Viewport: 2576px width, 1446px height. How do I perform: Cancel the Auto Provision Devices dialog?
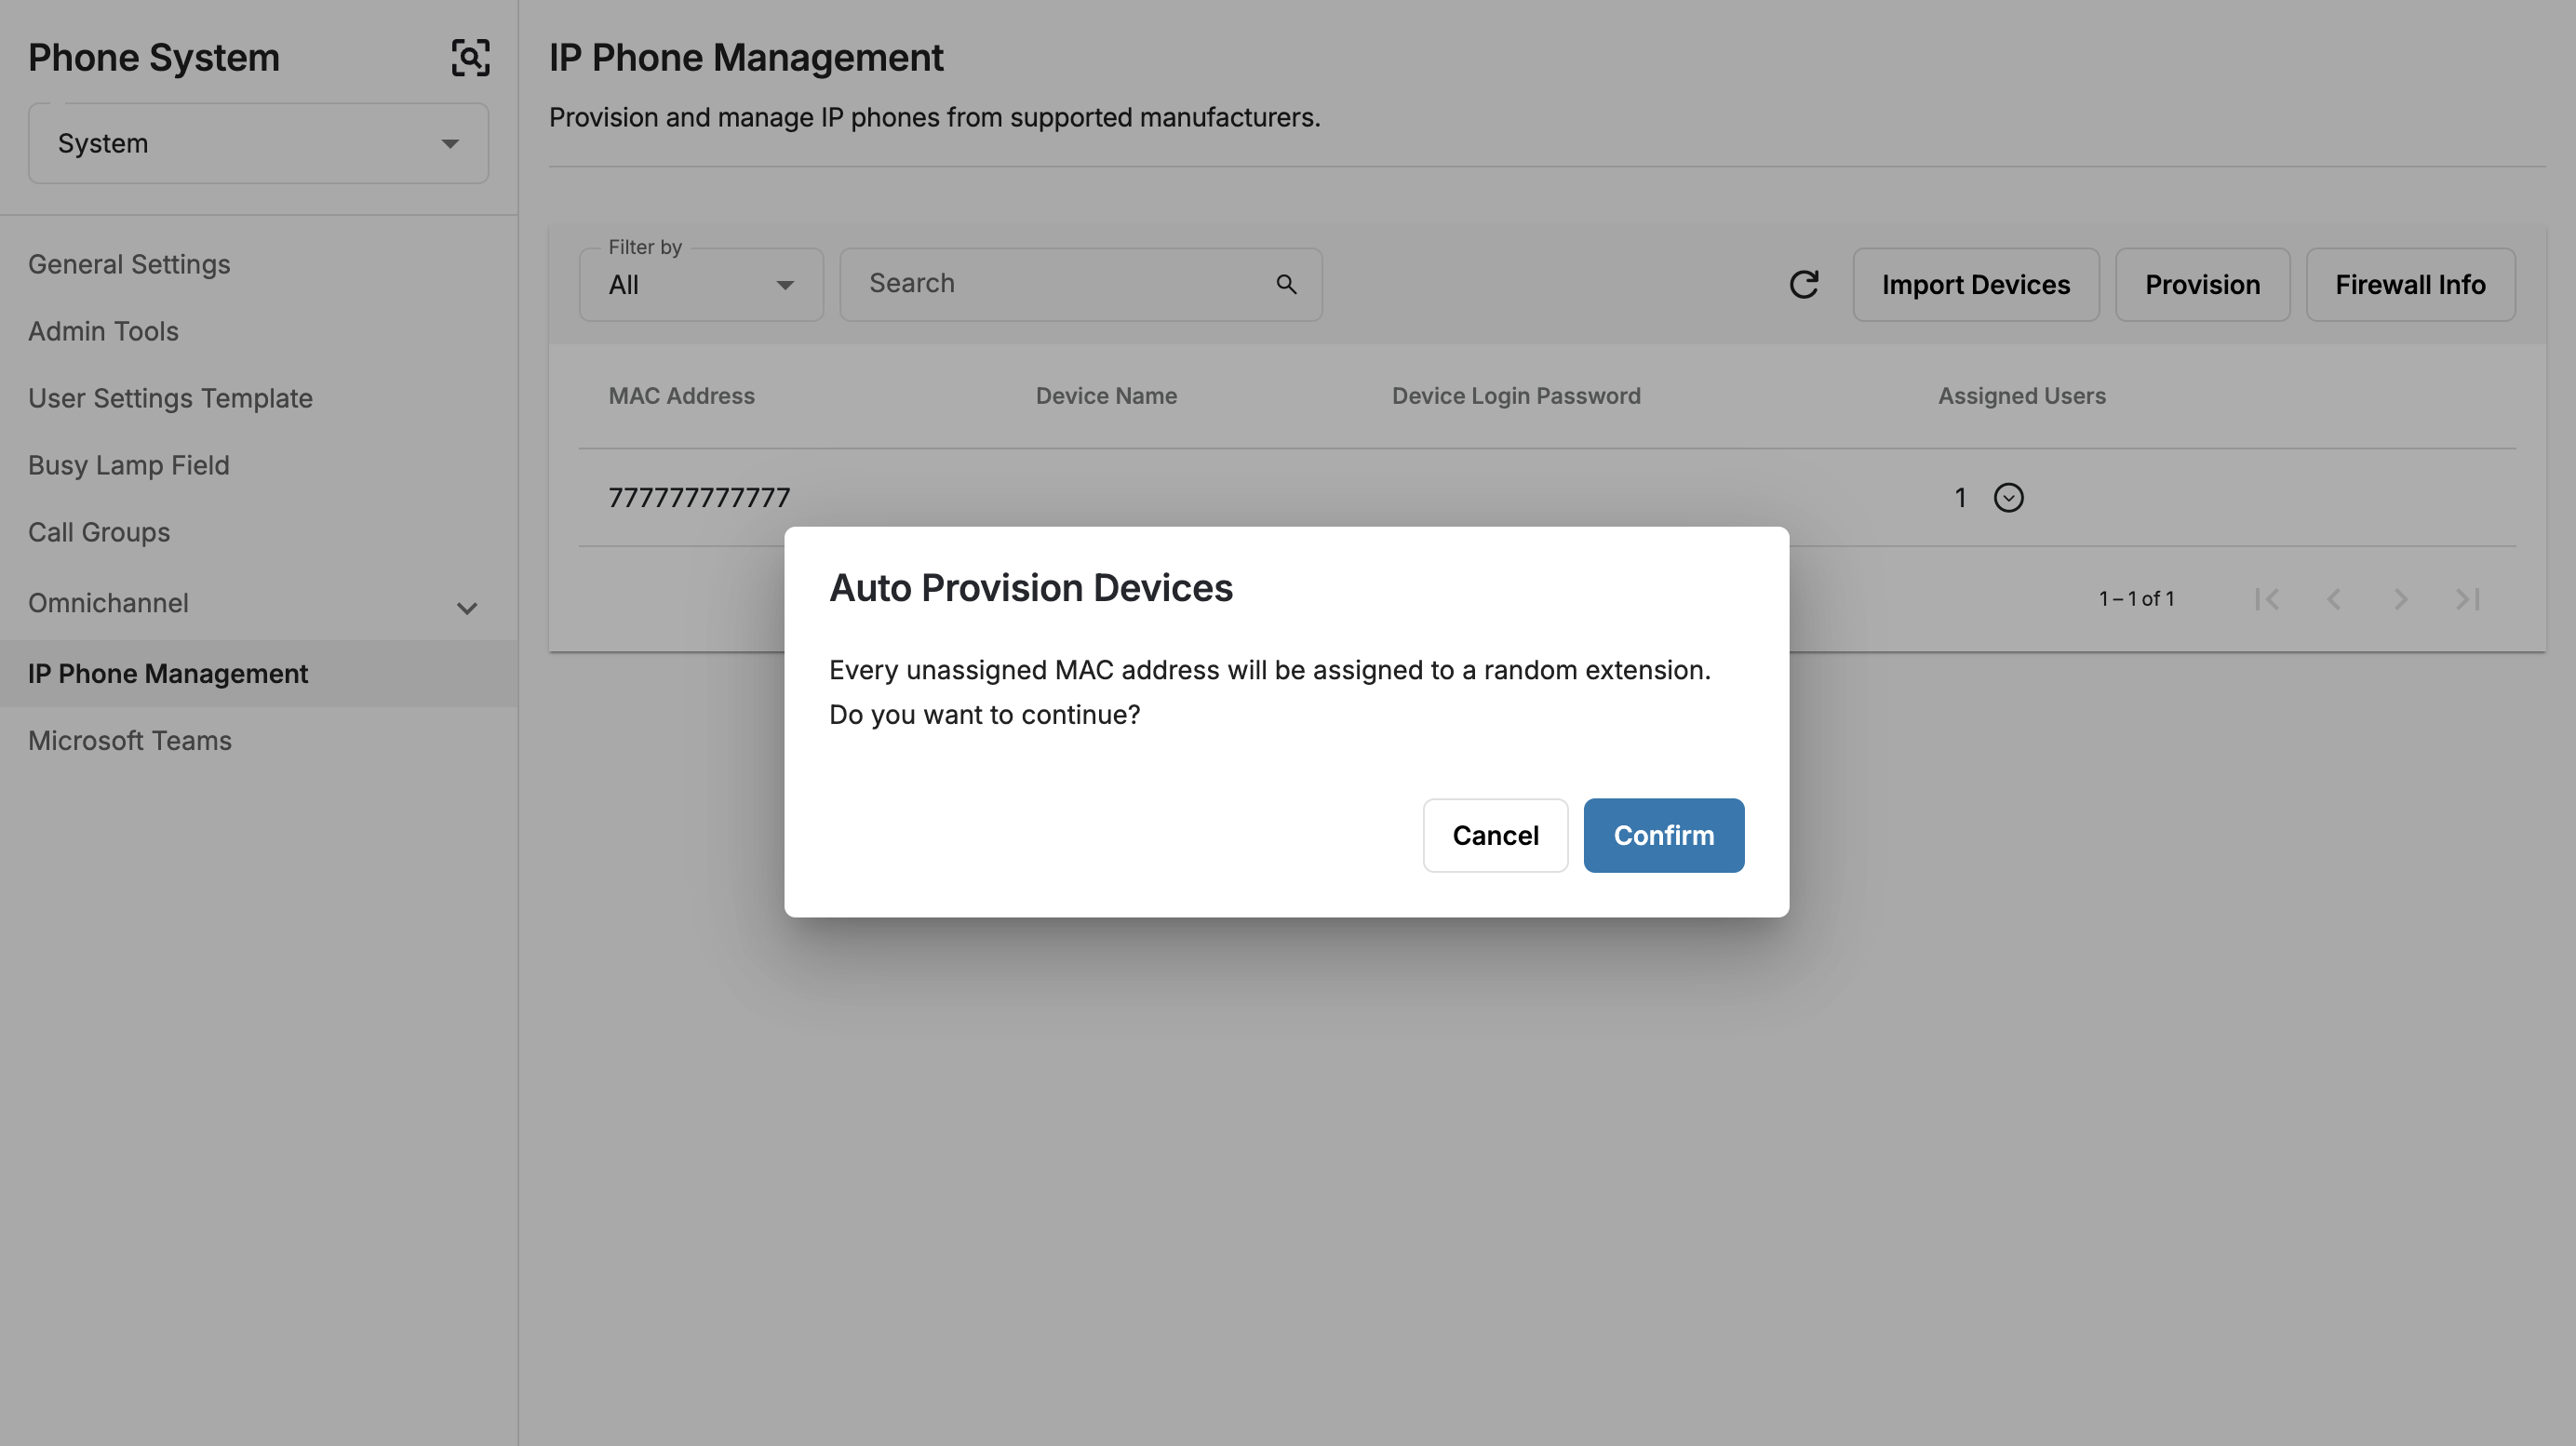tap(1495, 836)
